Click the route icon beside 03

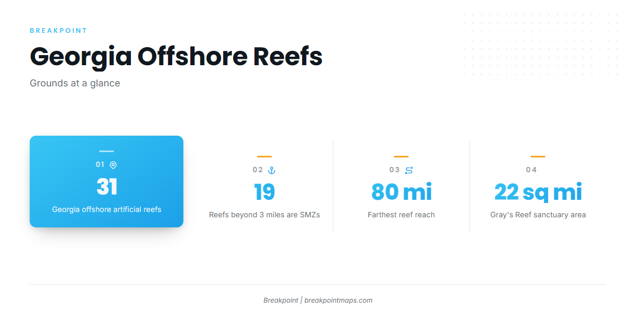tap(409, 170)
